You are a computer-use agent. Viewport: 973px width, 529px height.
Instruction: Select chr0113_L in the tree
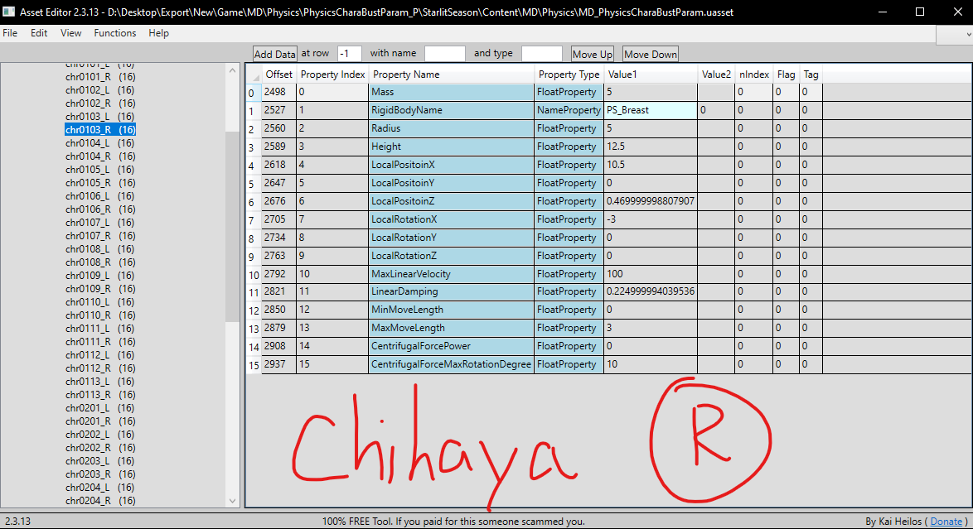pyautogui.click(x=100, y=382)
